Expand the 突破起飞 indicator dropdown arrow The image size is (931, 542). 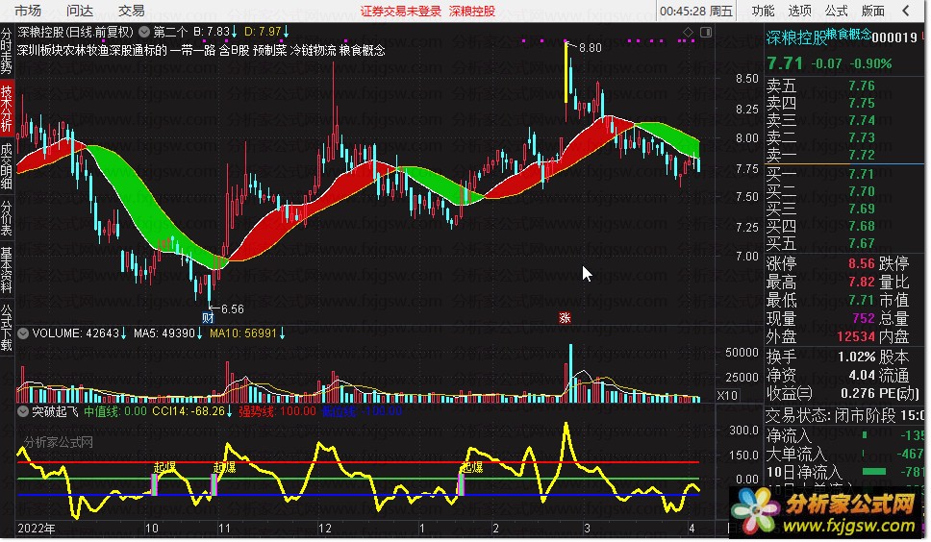(22, 411)
